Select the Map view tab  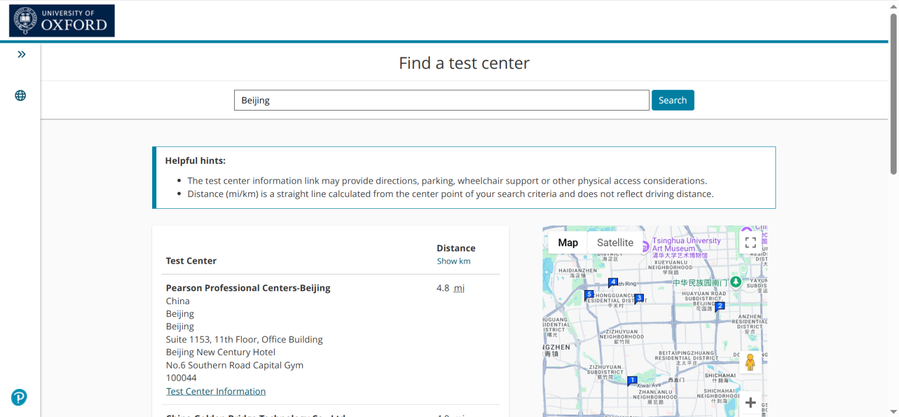click(x=568, y=243)
